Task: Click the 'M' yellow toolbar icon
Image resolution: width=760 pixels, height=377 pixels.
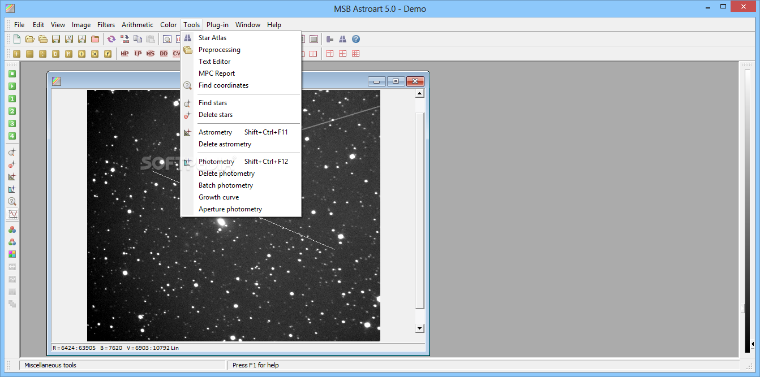Action: tap(68, 54)
